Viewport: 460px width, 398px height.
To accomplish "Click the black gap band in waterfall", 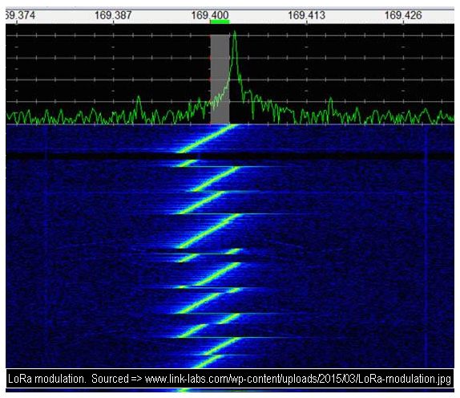I will coord(230,156).
